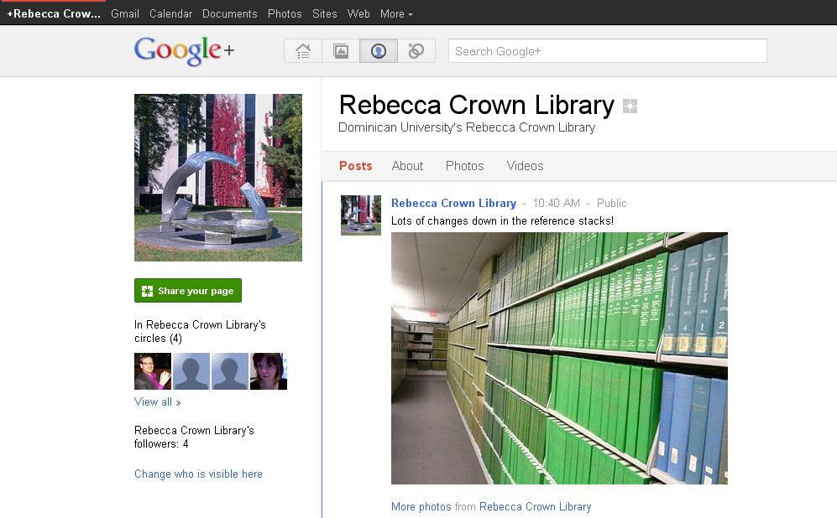Open Calendar from the top bar

point(170,14)
